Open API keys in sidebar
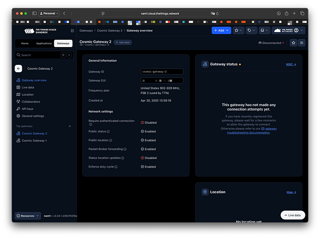 pos(25,109)
